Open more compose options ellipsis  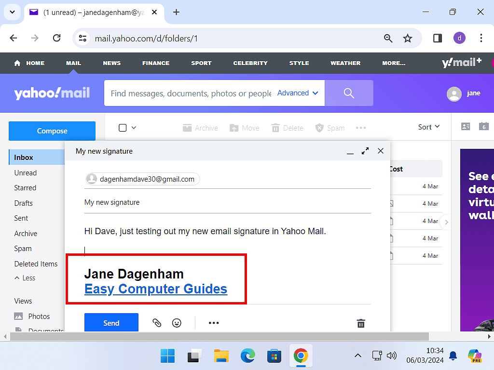pyautogui.click(x=214, y=323)
